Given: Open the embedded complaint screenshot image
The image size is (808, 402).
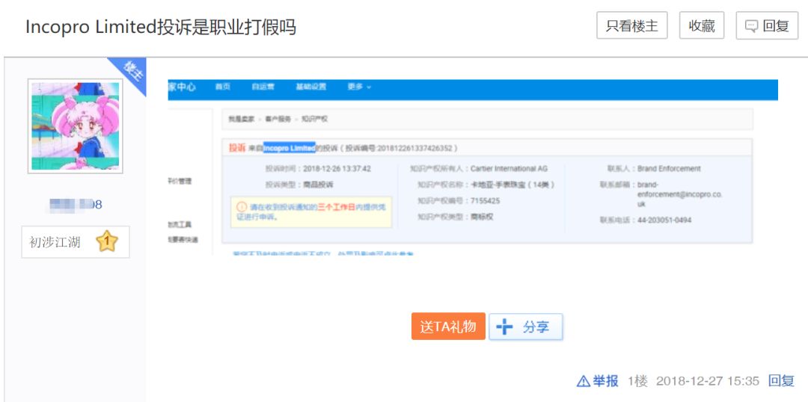Looking at the screenshot, I should 473,167.
